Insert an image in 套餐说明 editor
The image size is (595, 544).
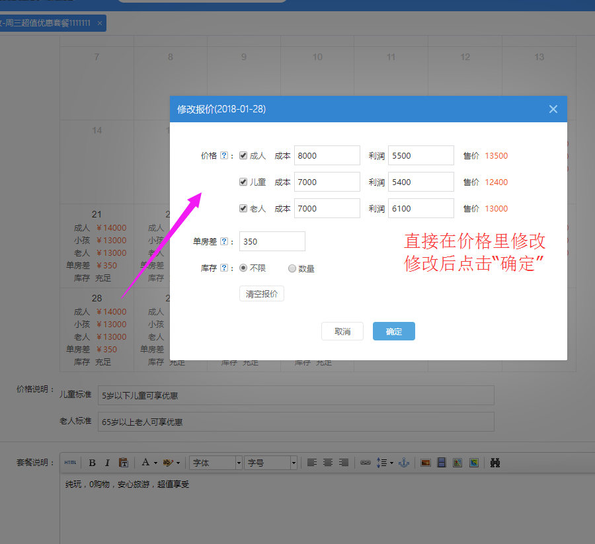(424, 462)
